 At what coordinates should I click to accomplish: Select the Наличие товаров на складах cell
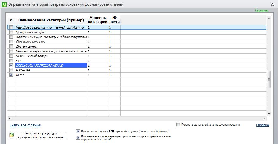pos(51,51)
